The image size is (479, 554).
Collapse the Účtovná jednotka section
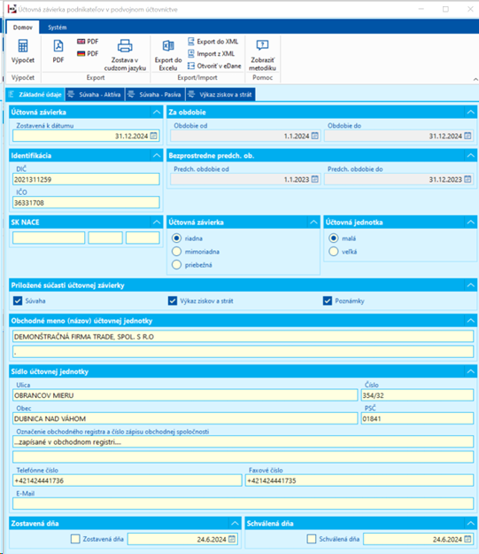(470, 222)
